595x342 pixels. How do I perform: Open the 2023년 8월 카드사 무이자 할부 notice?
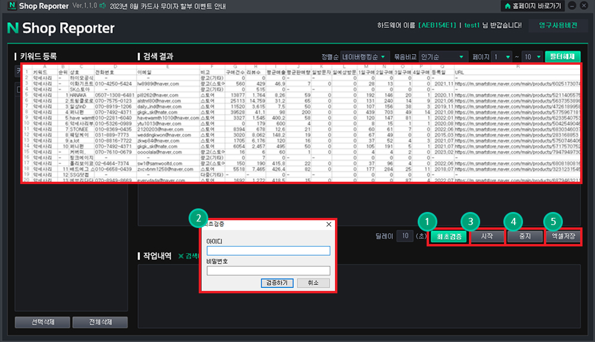pyautogui.click(x=168, y=7)
